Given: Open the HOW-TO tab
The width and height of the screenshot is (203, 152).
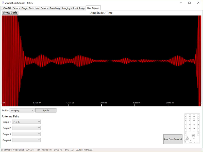Looking at the screenshot, I should click(x=6, y=8).
